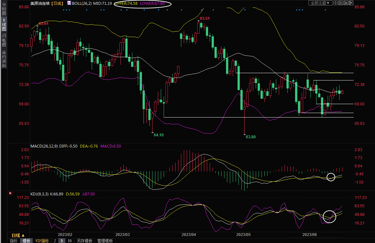Toggle the BB indicator button
Screen dimensions: 375x243
[69, 241]
